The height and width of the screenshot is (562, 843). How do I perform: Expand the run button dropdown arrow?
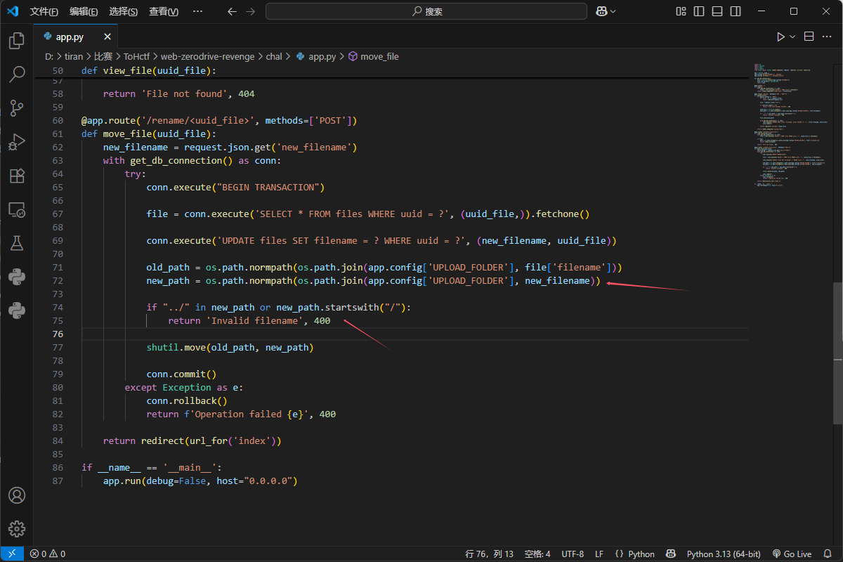tap(792, 37)
